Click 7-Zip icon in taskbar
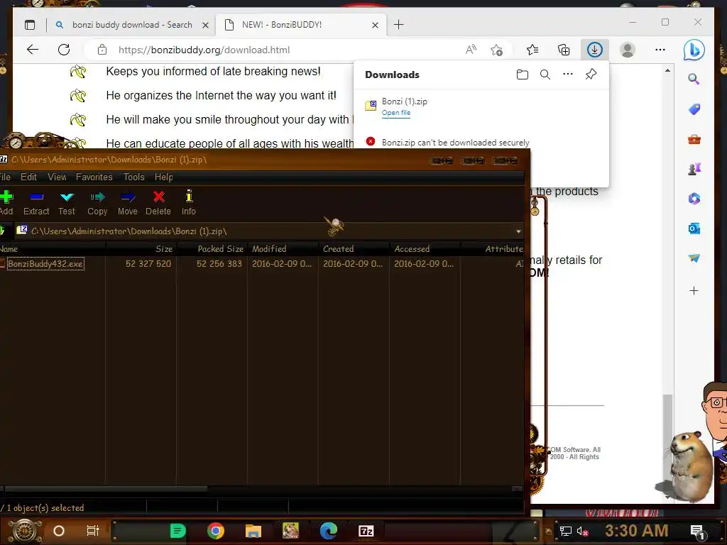The height and width of the screenshot is (545, 727). [x=366, y=531]
